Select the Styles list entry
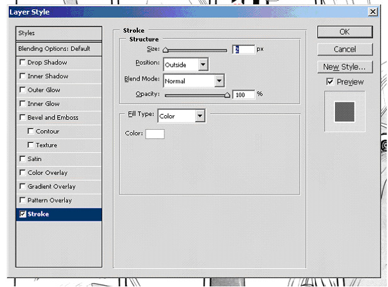The width and height of the screenshot is (388, 287). (x=59, y=33)
